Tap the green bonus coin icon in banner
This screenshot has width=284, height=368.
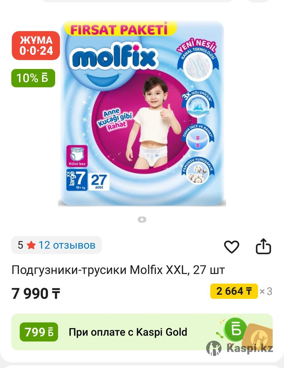tap(236, 328)
